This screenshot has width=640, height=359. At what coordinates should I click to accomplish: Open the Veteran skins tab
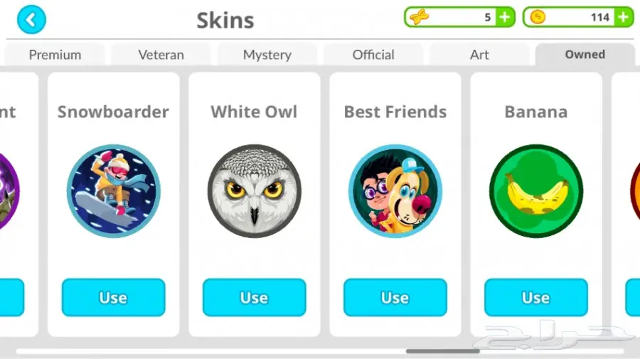coord(161,55)
